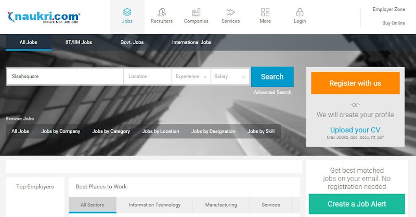Open the More grid icon
This screenshot has width=416, height=217.
(265, 12)
